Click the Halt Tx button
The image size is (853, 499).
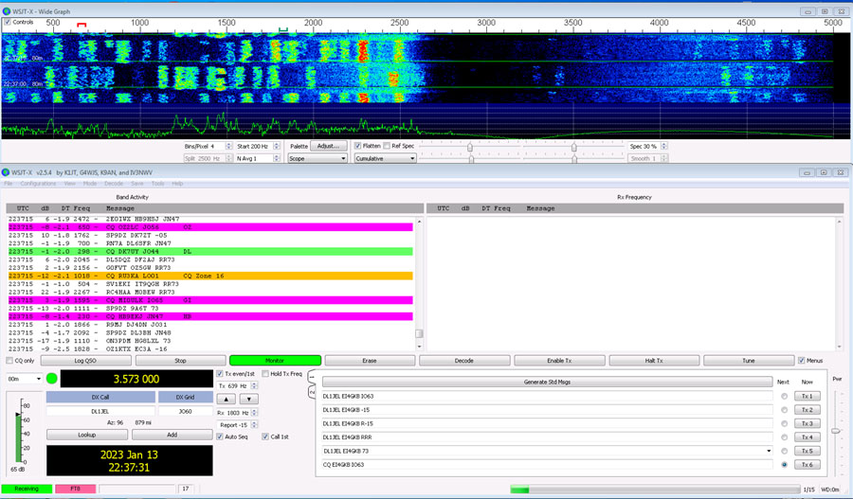[x=654, y=361]
